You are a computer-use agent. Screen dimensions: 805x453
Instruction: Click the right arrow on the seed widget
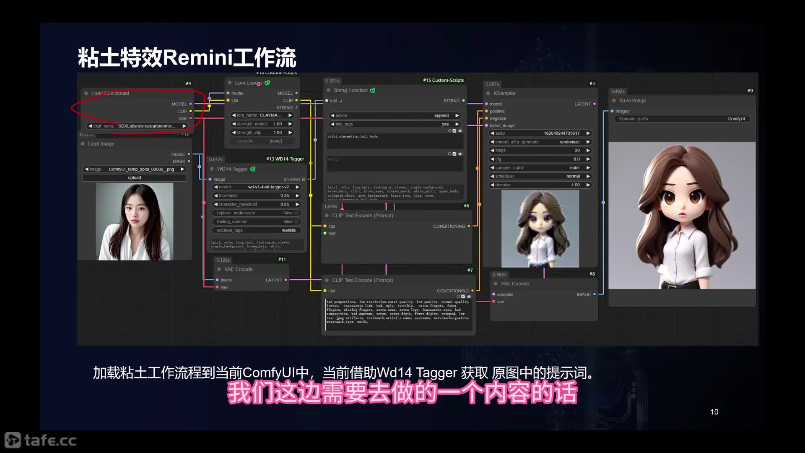click(x=588, y=133)
